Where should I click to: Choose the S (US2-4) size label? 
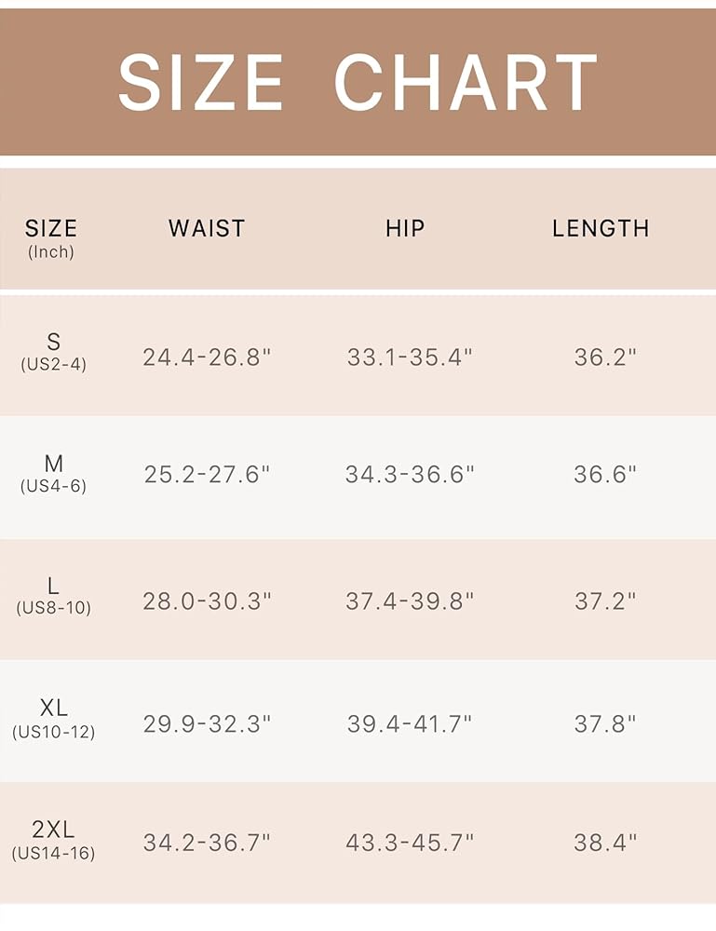click(x=53, y=352)
